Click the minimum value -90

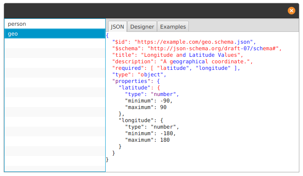[165, 101]
